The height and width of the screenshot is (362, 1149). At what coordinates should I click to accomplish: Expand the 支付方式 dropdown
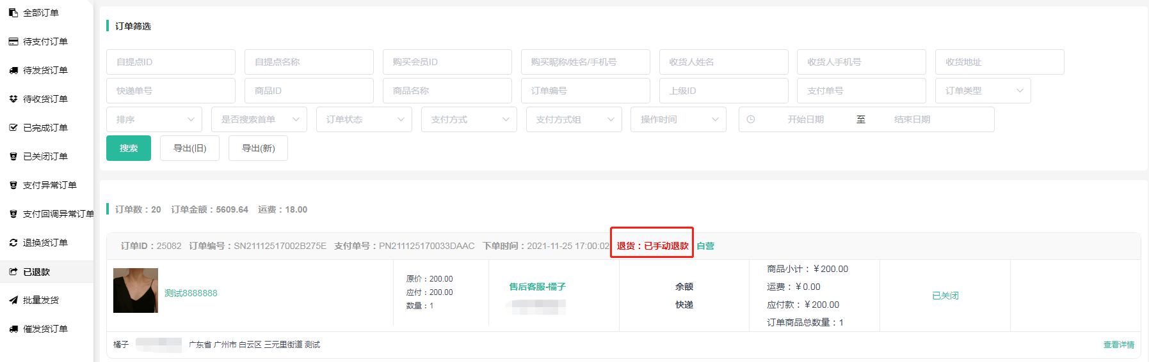point(469,119)
